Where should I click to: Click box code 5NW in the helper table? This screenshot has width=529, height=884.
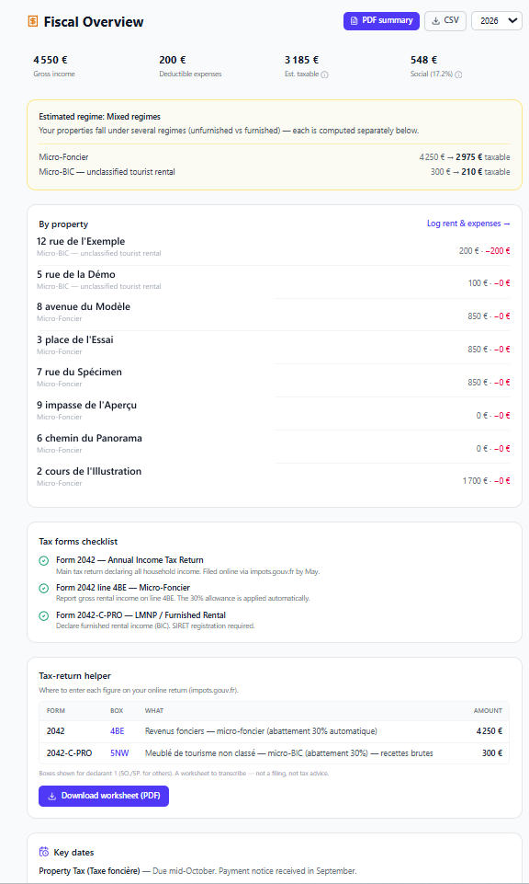(119, 753)
